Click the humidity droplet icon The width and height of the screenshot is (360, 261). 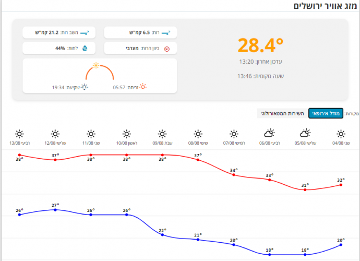(x=85, y=49)
